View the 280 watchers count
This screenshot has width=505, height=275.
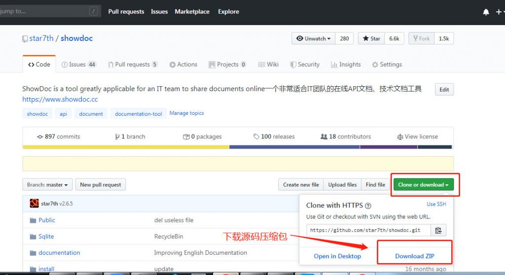(344, 38)
